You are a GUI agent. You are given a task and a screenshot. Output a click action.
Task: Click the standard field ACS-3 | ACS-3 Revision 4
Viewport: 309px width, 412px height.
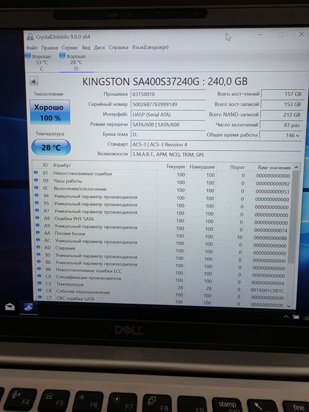tap(215, 145)
